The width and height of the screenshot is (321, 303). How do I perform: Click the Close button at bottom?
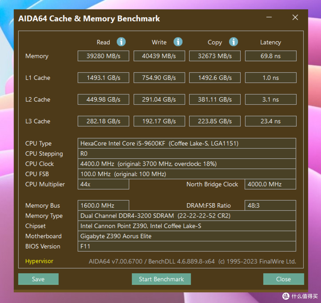[284, 279]
